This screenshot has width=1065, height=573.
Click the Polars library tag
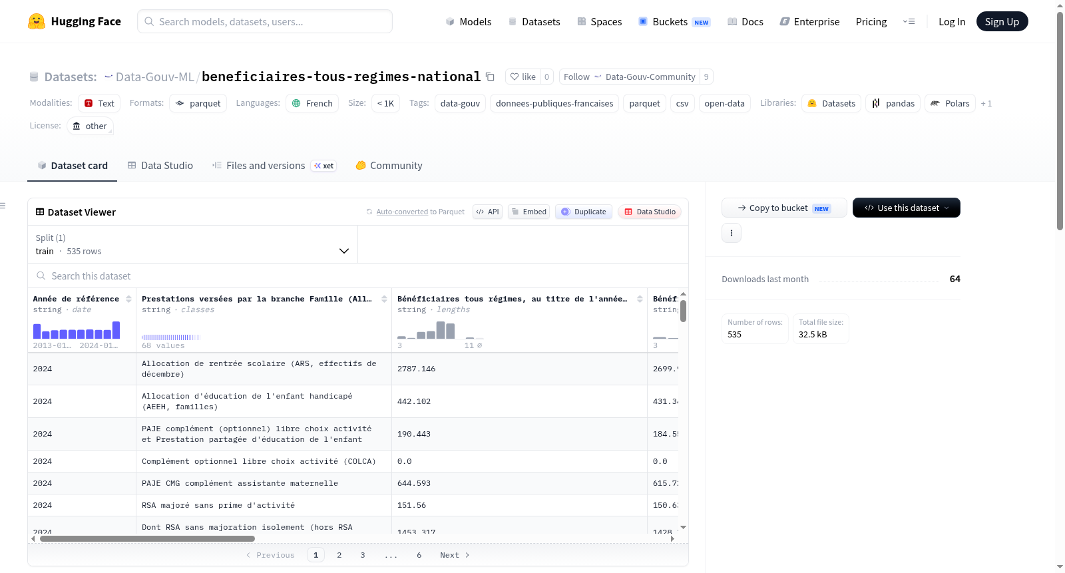pos(950,103)
